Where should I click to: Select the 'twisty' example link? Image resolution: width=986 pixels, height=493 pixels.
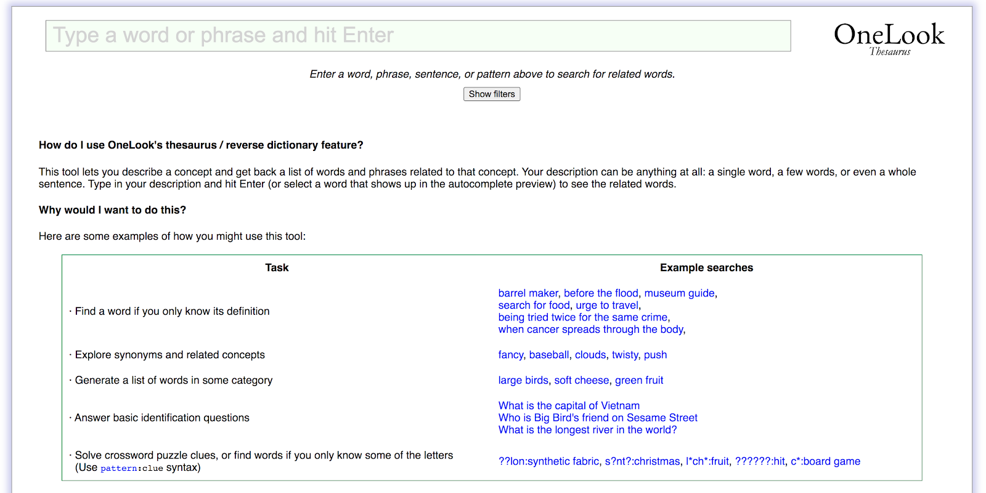tap(625, 355)
